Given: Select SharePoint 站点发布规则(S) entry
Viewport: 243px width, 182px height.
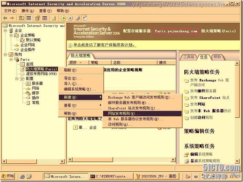Looking at the screenshot, I should coord(142,108).
